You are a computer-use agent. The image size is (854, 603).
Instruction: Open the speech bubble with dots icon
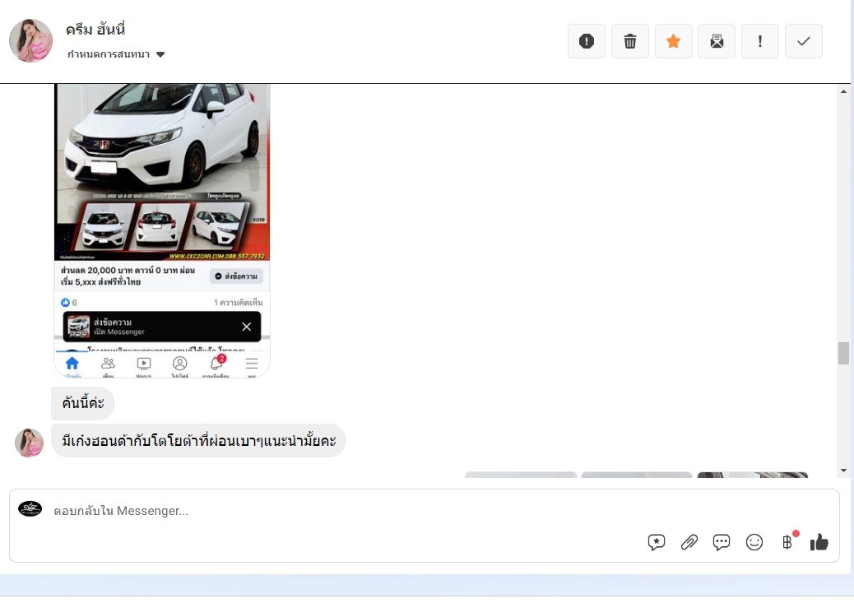coord(722,542)
